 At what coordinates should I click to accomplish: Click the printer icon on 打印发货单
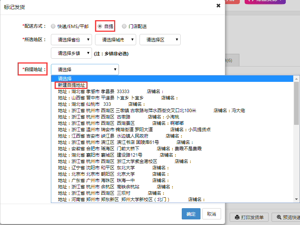coord(237,217)
